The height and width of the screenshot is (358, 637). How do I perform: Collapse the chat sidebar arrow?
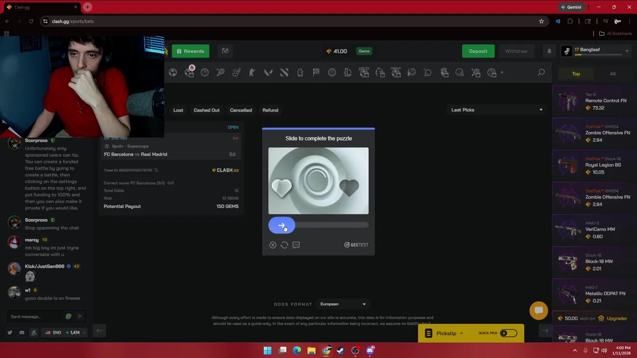(99, 331)
